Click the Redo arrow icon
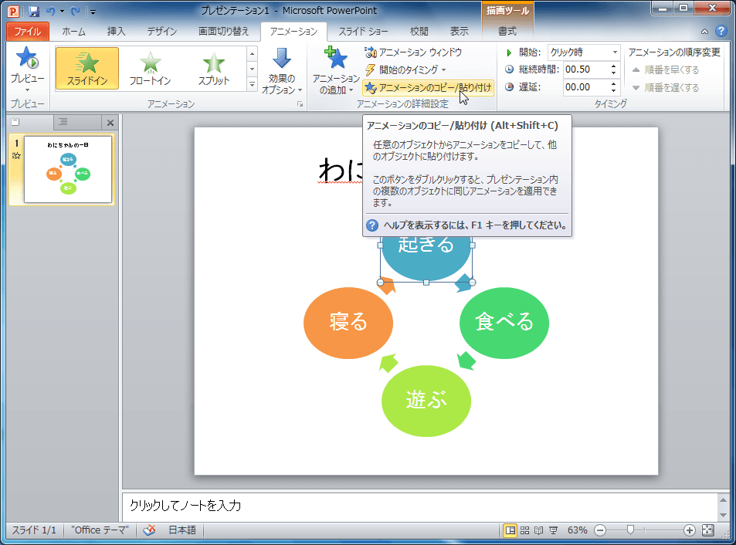This screenshot has height=545, width=736. [75, 11]
